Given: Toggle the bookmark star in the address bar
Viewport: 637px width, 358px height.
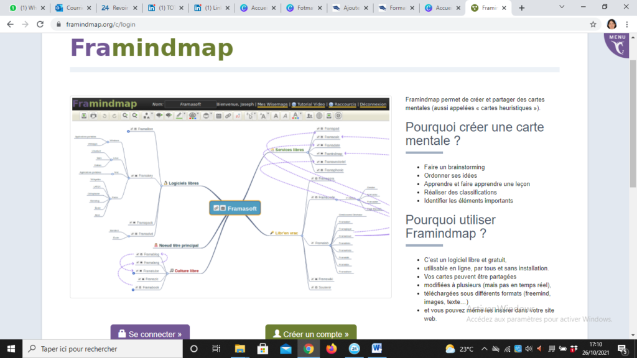Looking at the screenshot, I should coord(593,24).
